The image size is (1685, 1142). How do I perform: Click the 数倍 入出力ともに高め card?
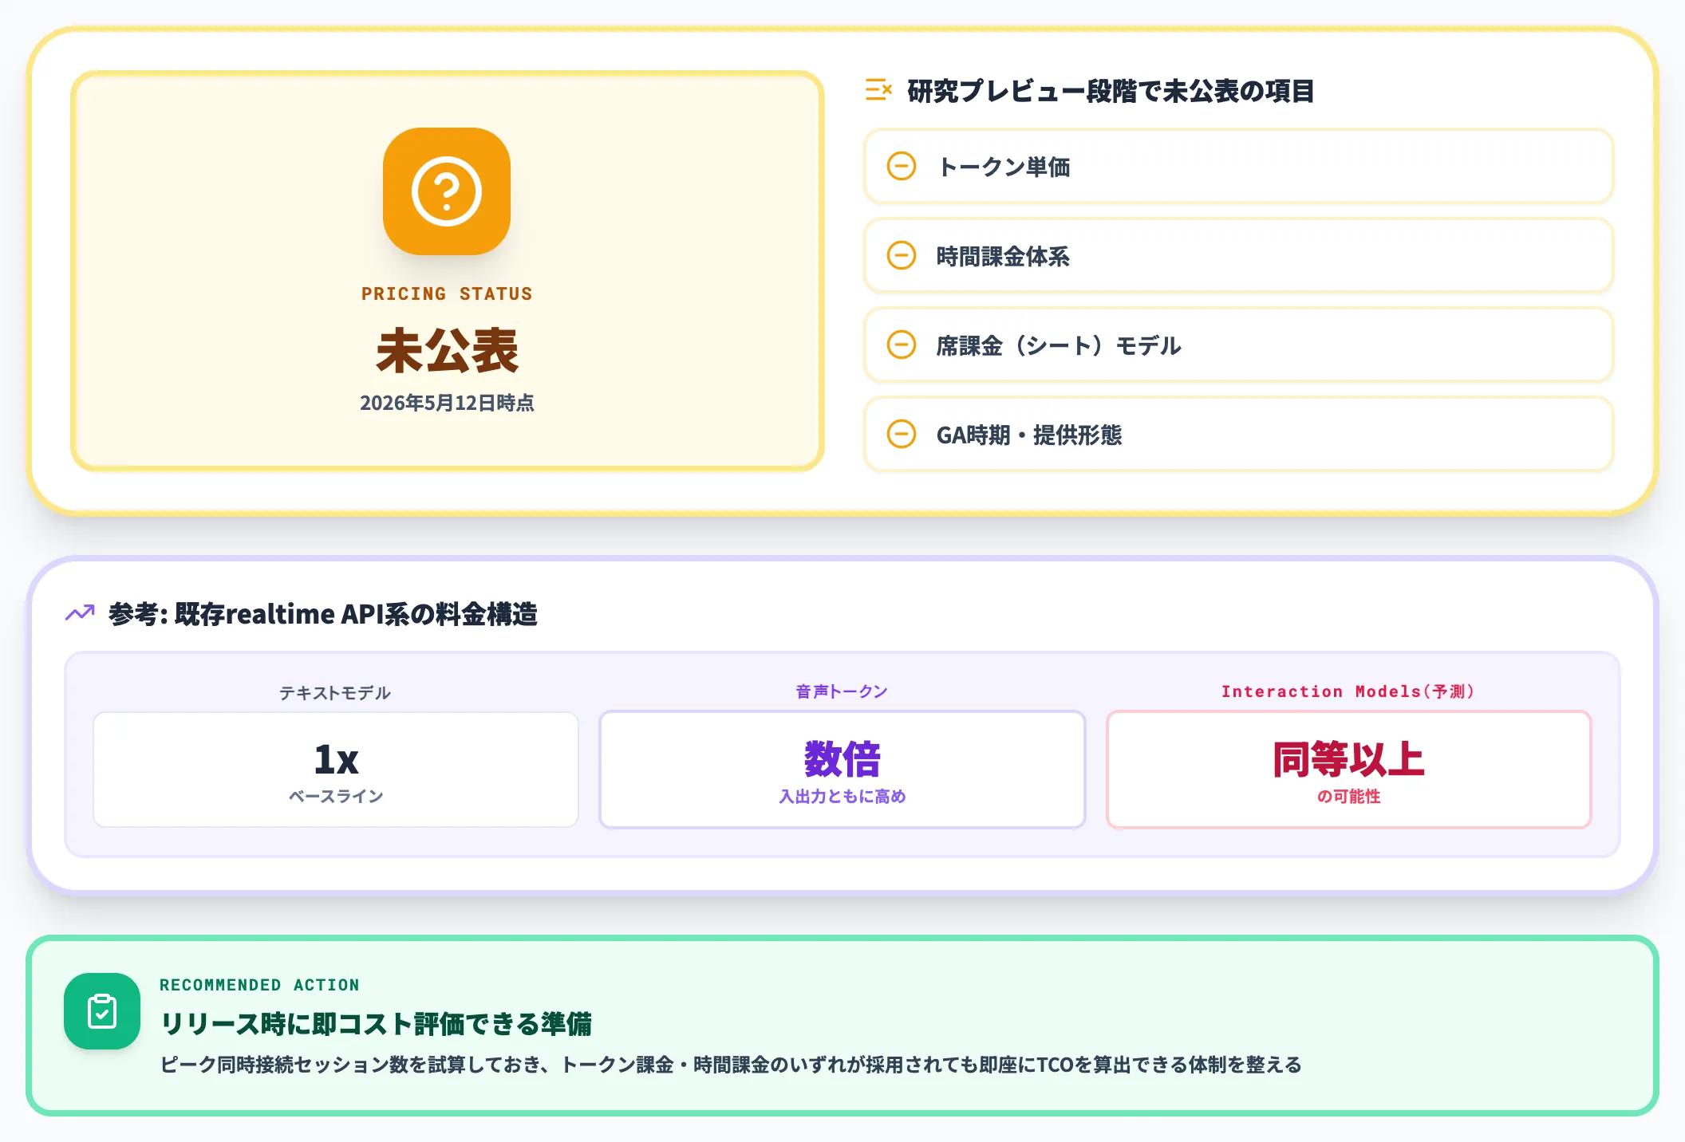842,770
